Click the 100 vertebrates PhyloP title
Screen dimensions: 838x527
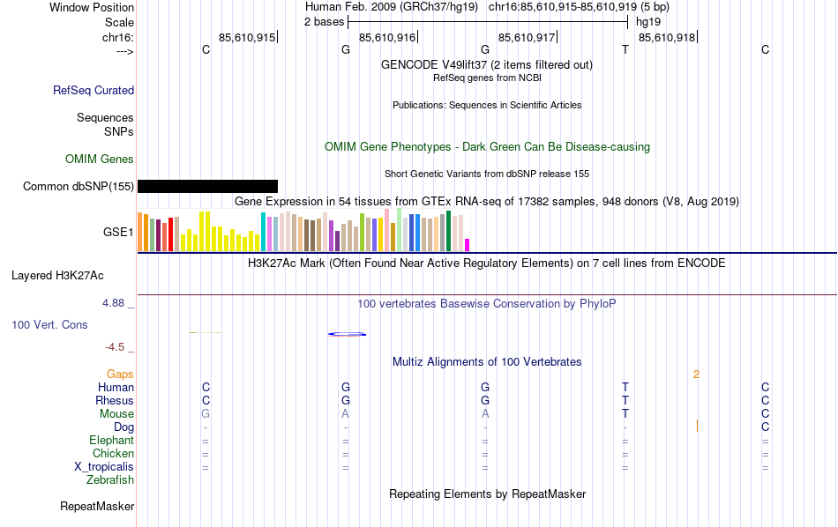point(486,304)
